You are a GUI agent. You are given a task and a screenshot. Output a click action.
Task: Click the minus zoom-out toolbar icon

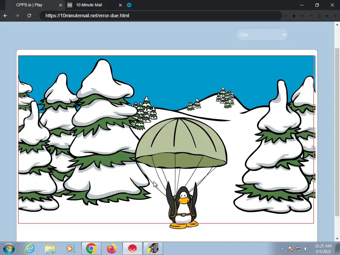(311, 16)
